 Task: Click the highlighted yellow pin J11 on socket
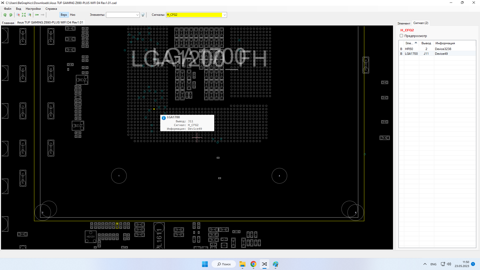(x=154, y=109)
